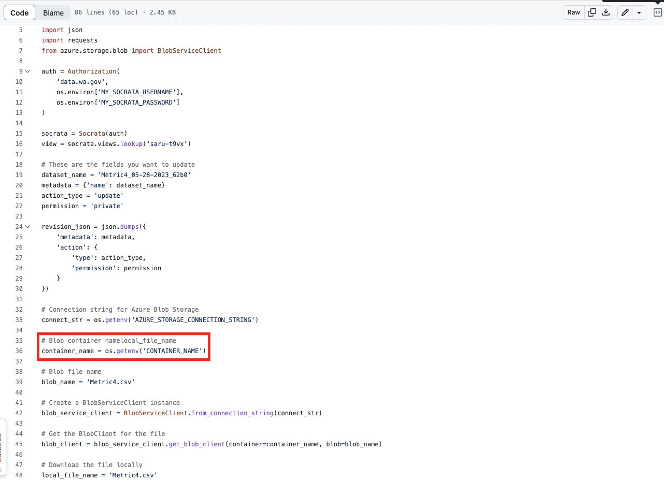The image size is (664, 481).
Task: Click 'type': action_type on line 27
Action: point(109,258)
